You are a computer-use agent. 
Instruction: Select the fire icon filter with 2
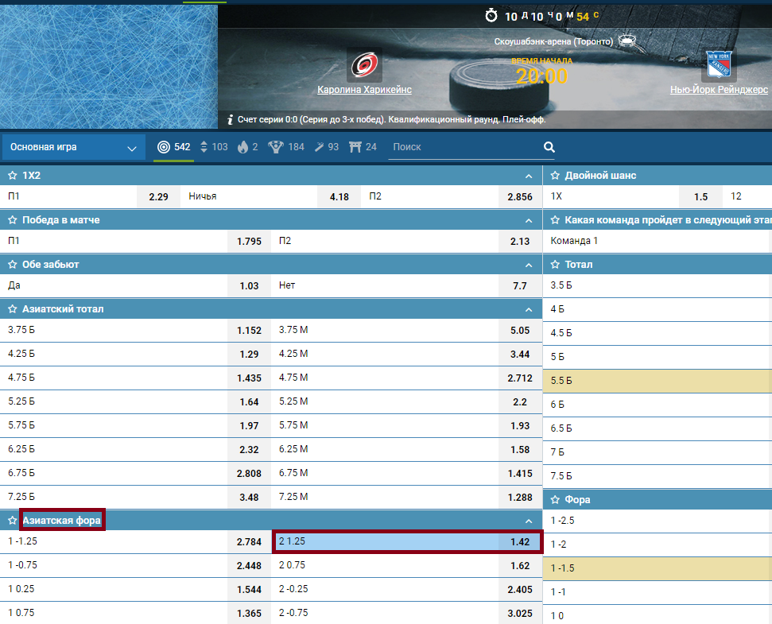click(243, 147)
